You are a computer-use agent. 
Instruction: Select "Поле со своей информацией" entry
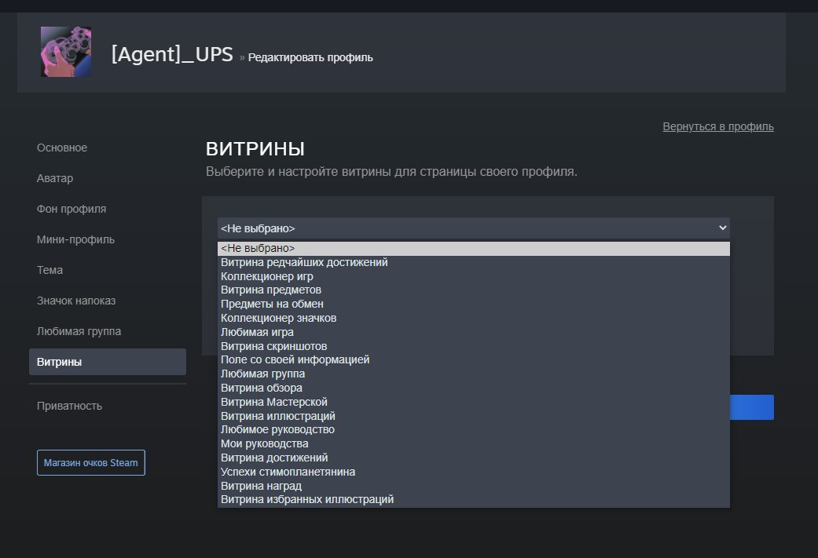(292, 359)
